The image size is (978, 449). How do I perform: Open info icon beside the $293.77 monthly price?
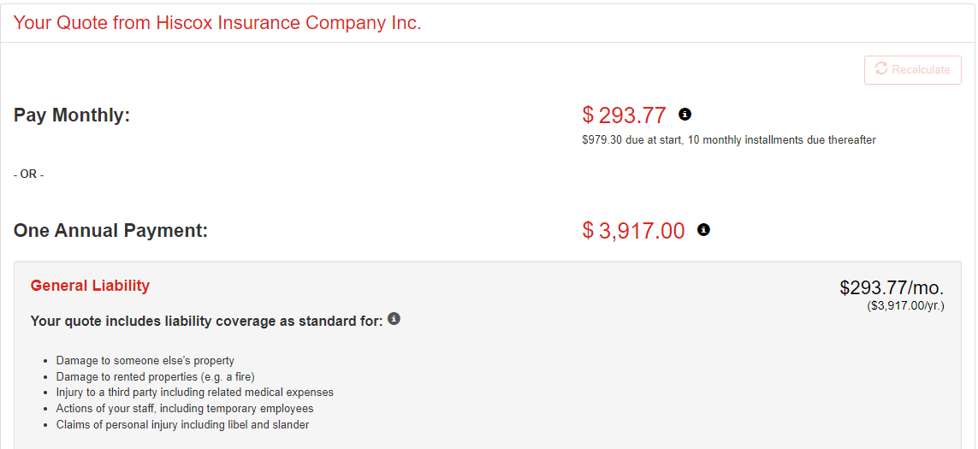[x=685, y=114]
